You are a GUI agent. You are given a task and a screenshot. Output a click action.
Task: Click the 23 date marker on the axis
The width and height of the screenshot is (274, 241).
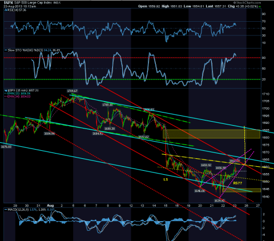tap(235, 206)
